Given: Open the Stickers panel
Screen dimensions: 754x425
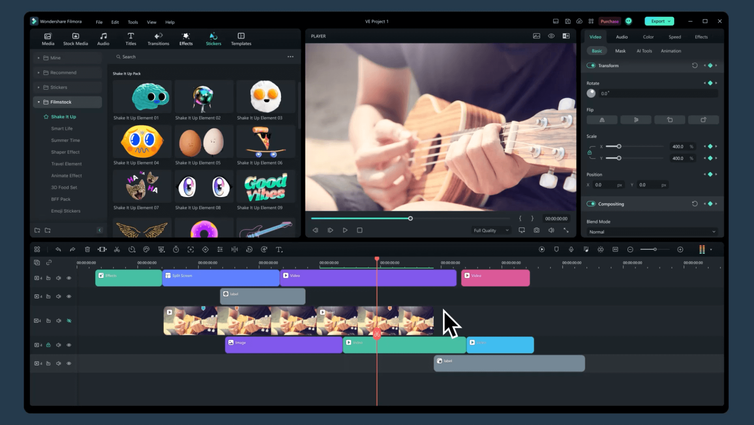Looking at the screenshot, I should click(213, 39).
